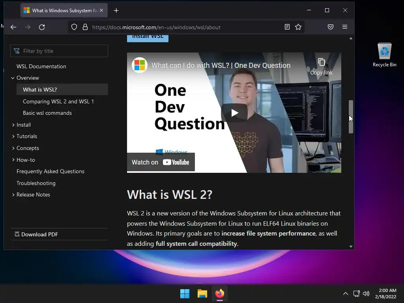
Task: Toggle reader view icon in address bar
Action: click(287, 27)
